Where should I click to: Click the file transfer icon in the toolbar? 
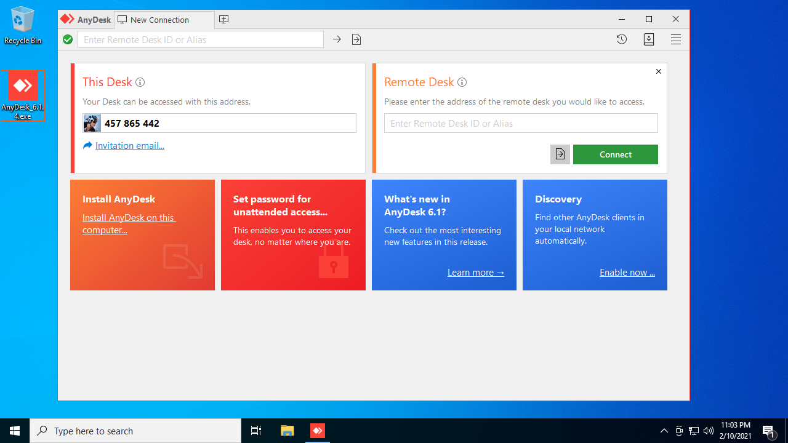pyautogui.click(x=356, y=39)
